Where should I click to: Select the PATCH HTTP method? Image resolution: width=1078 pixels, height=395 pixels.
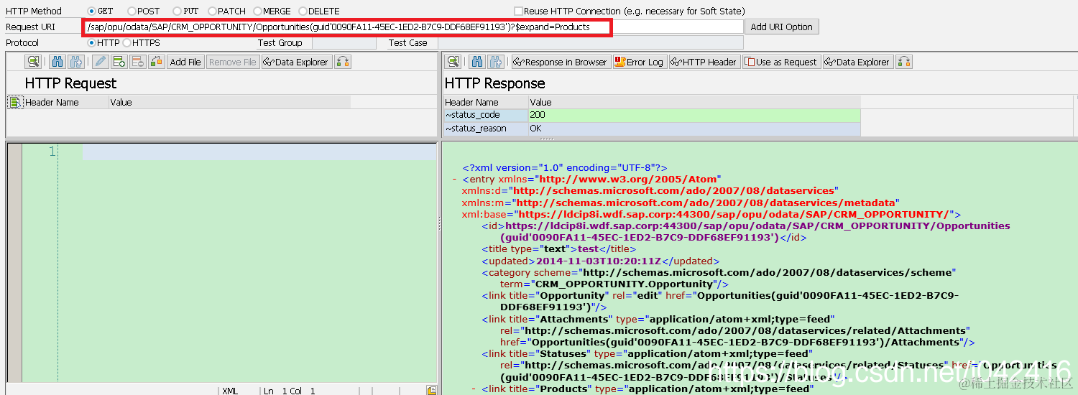click(x=212, y=11)
